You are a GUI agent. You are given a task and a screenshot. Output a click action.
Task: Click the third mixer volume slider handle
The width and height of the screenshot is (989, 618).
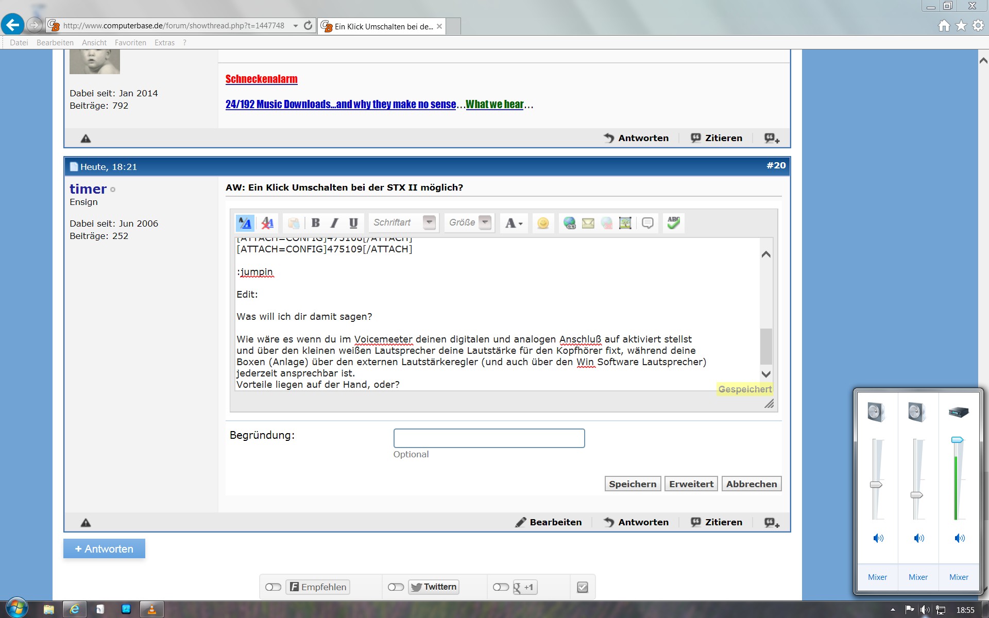[957, 440]
